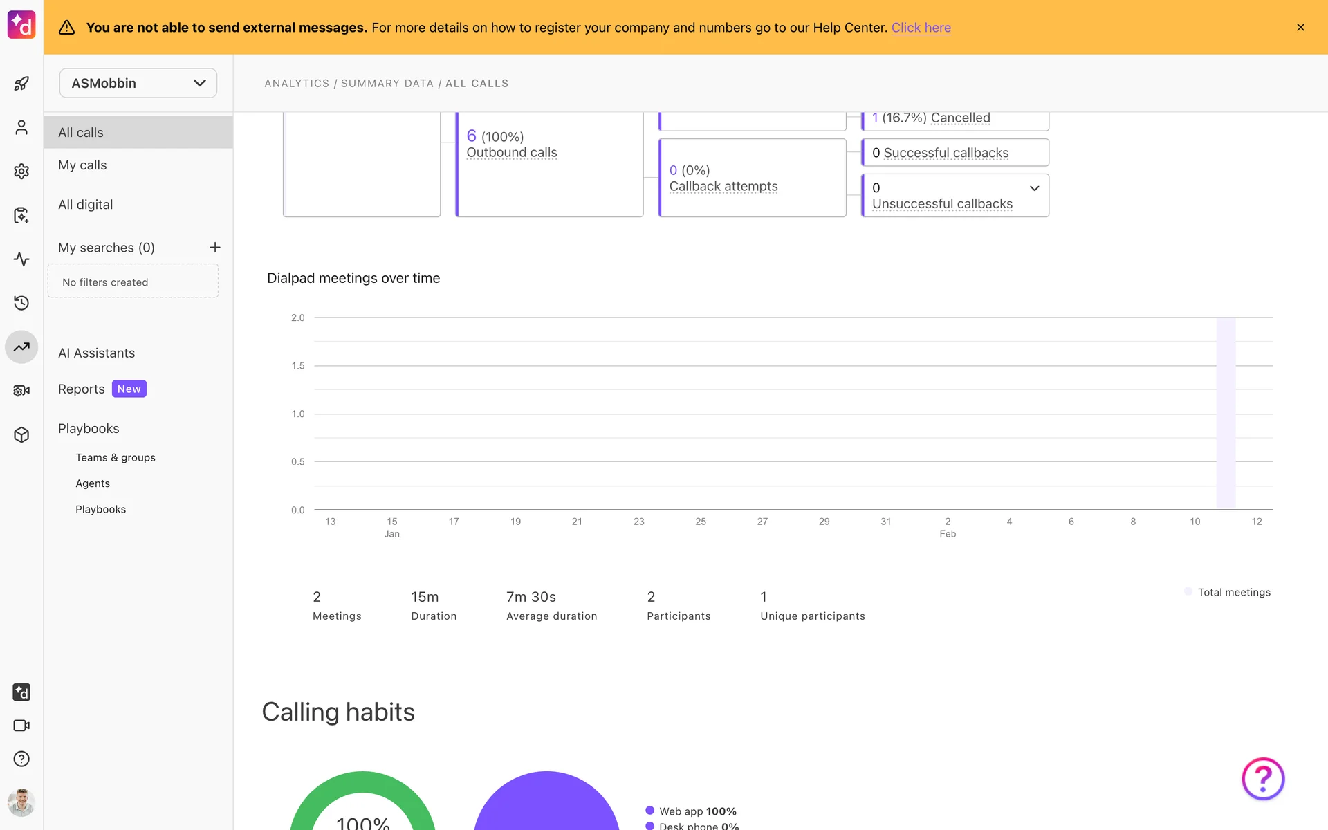Screen dimensions: 1328x830
Task: Toggle the Total meetings legend item
Action: coord(1233,592)
